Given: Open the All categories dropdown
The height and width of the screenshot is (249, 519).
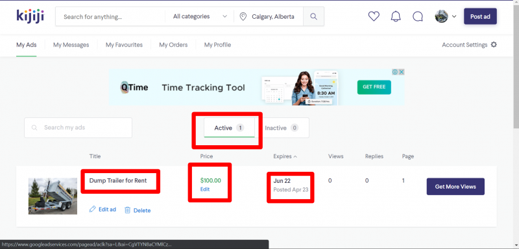Looking at the screenshot, I should (x=200, y=16).
